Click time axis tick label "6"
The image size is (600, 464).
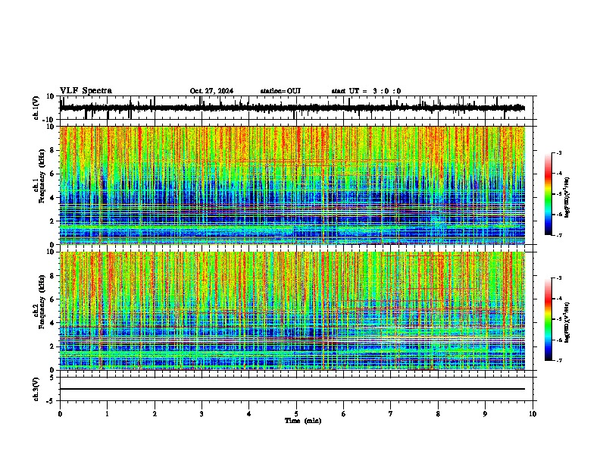[344, 414]
